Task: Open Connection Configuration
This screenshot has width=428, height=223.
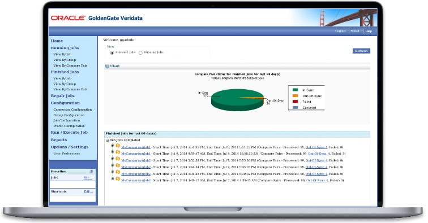Action: coord(72,110)
